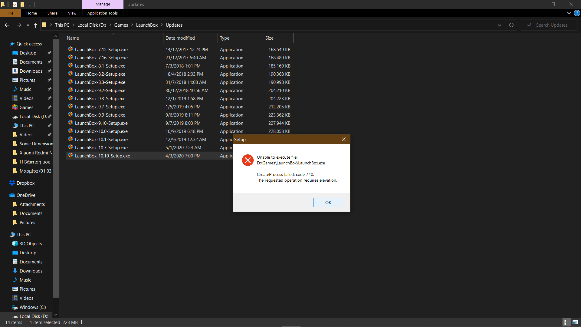
Task: Open pinned Downloads under Quick access
Action: point(31,71)
